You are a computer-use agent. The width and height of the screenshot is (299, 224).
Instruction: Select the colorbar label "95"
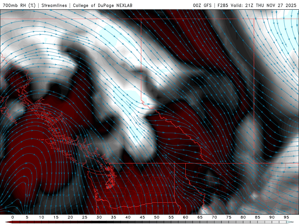[x=286, y=217]
